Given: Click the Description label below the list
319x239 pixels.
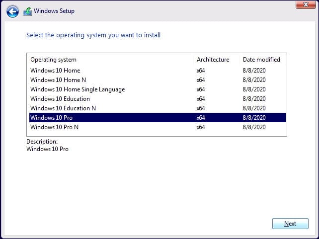Looking at the screenshot, I should coord(42,142).
